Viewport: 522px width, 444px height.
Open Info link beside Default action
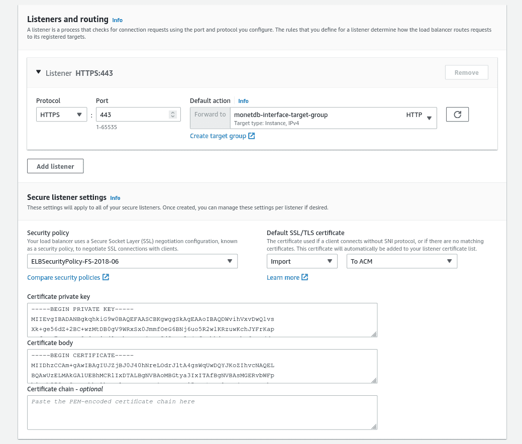[x=243, y=101]
